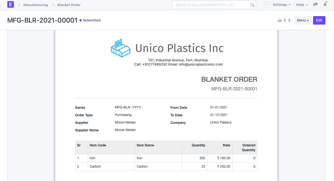Click the Submitted status indicator

click(x=90, y=20)
